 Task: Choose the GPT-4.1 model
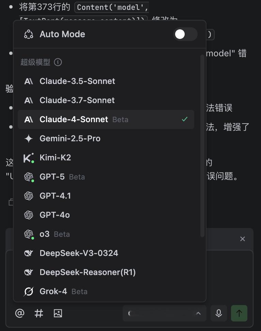pos(106,196)
